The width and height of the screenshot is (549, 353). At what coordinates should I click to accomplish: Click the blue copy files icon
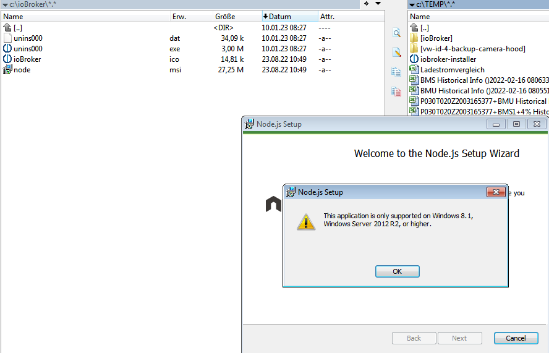396,72
